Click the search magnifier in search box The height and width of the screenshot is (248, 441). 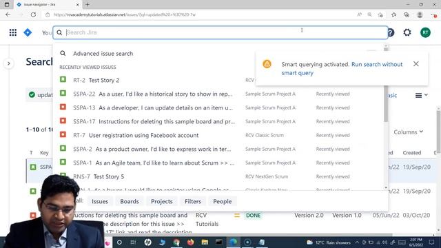(x=59, y=32)
